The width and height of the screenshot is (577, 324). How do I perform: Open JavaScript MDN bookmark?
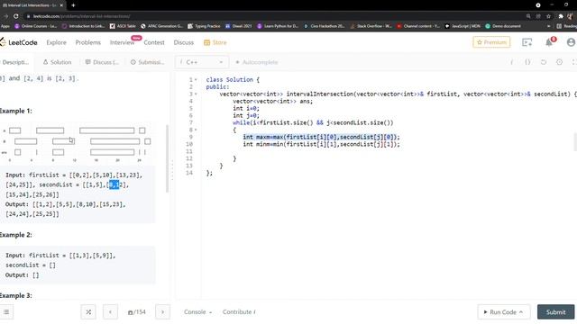coord(463,26)
